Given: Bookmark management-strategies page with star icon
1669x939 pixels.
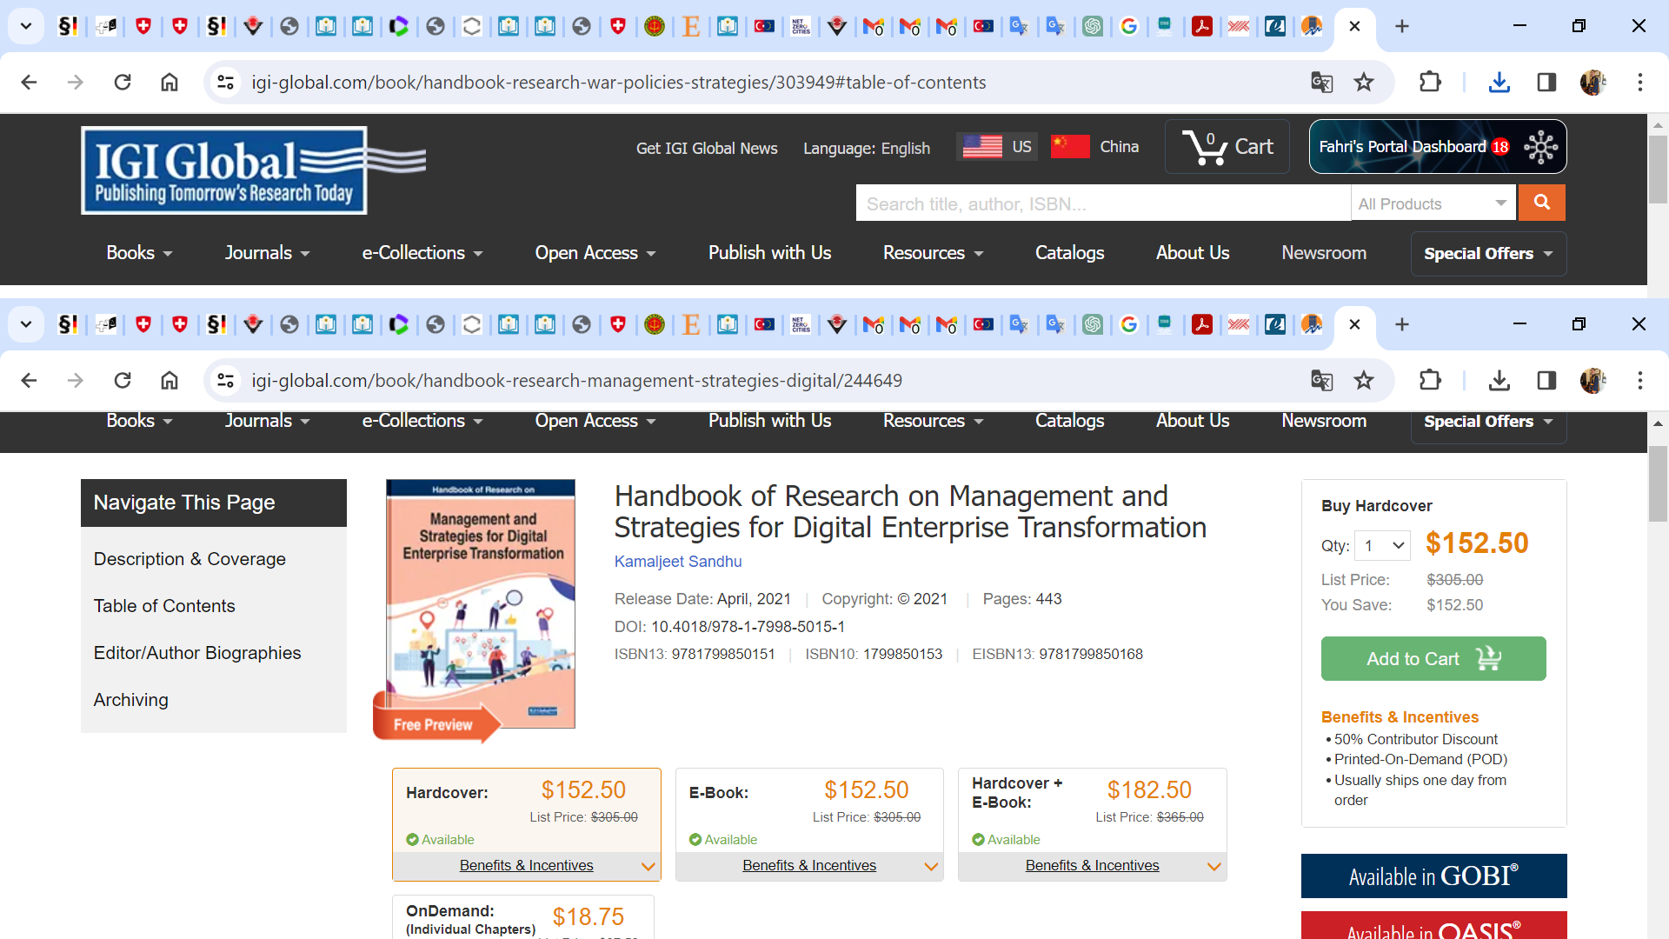Looking at the screenshot, I should pyautogui.click(x=1364, y=381).
